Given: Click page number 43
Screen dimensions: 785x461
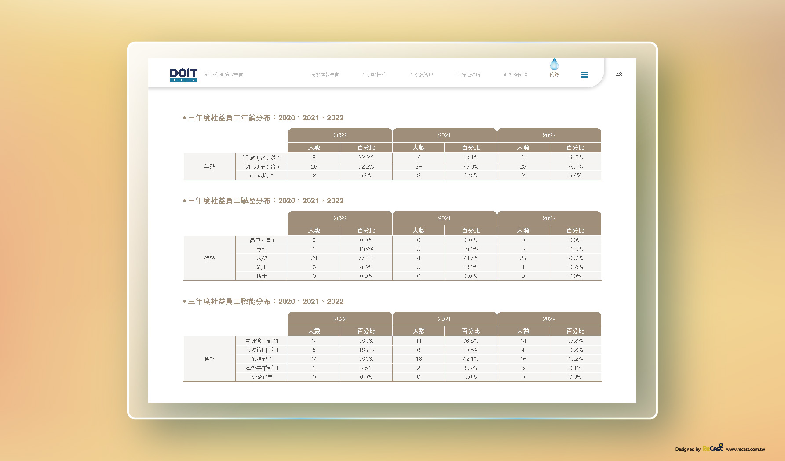Looking at the screenshot, I should [619, 75].
